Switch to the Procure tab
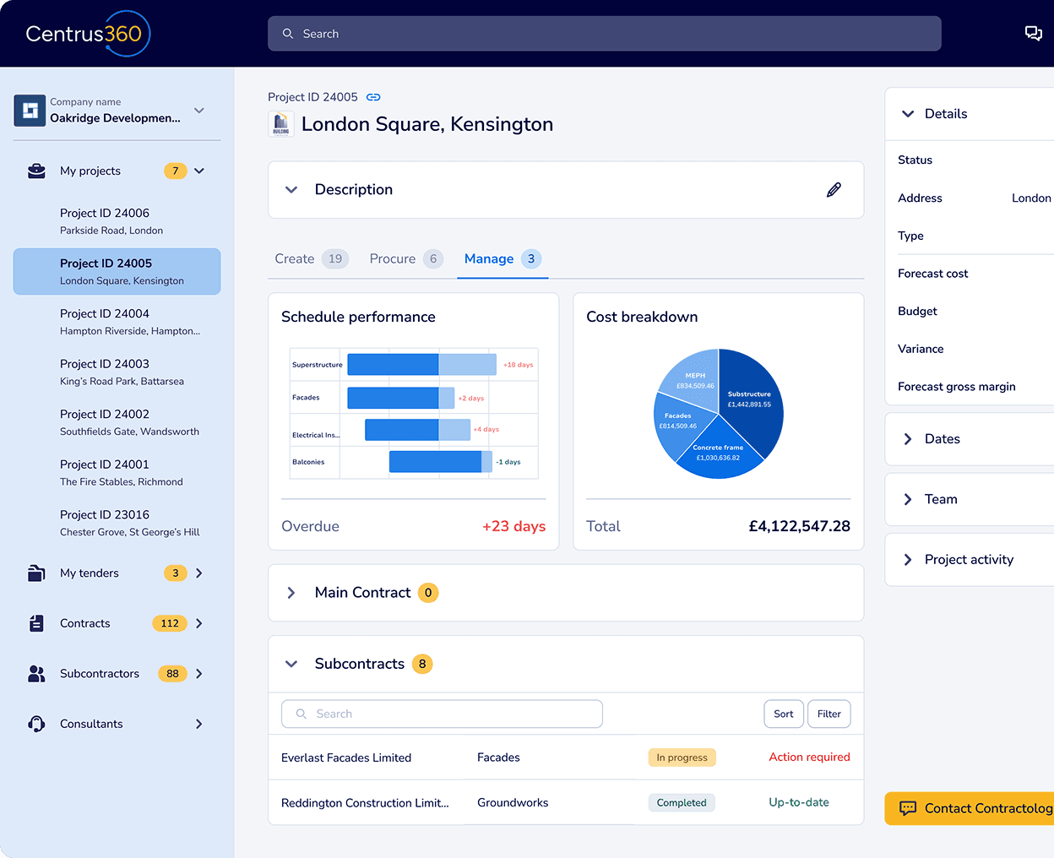Screen dimensions: 1054x858 (393, 259)
